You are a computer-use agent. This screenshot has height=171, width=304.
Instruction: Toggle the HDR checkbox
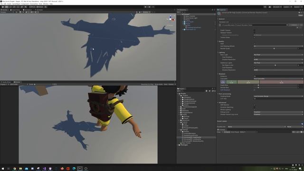(x=255, y=44)
